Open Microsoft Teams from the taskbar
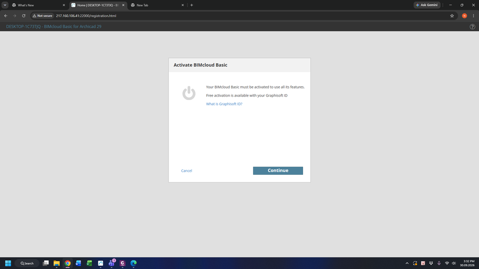Viewport: 479px width, 269px height. [x=112, y=263]
